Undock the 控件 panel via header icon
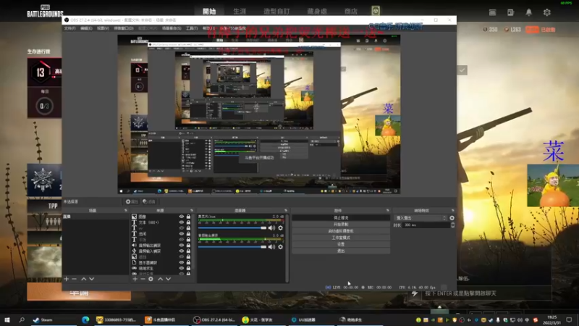 [387, 210]
